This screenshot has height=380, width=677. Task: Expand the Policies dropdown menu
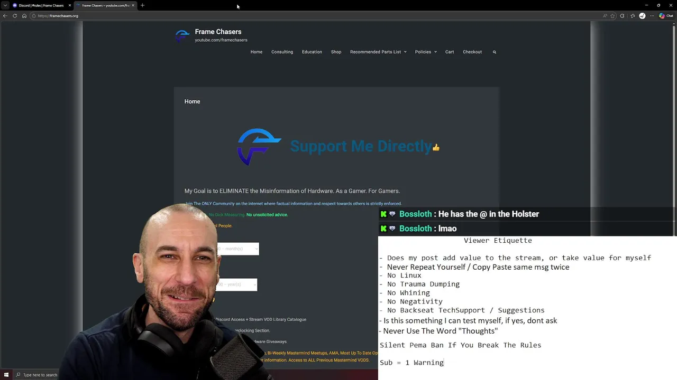tap(426, 52)
